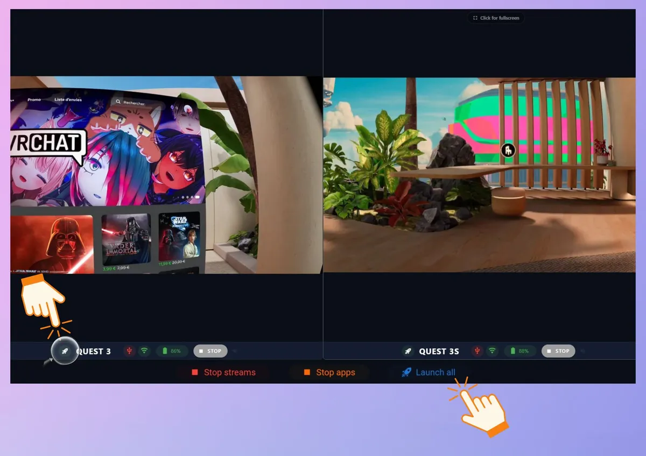Stop the QUEST 3 stream
The width and height of the screenshot is (646, 456).
[210, 351]
